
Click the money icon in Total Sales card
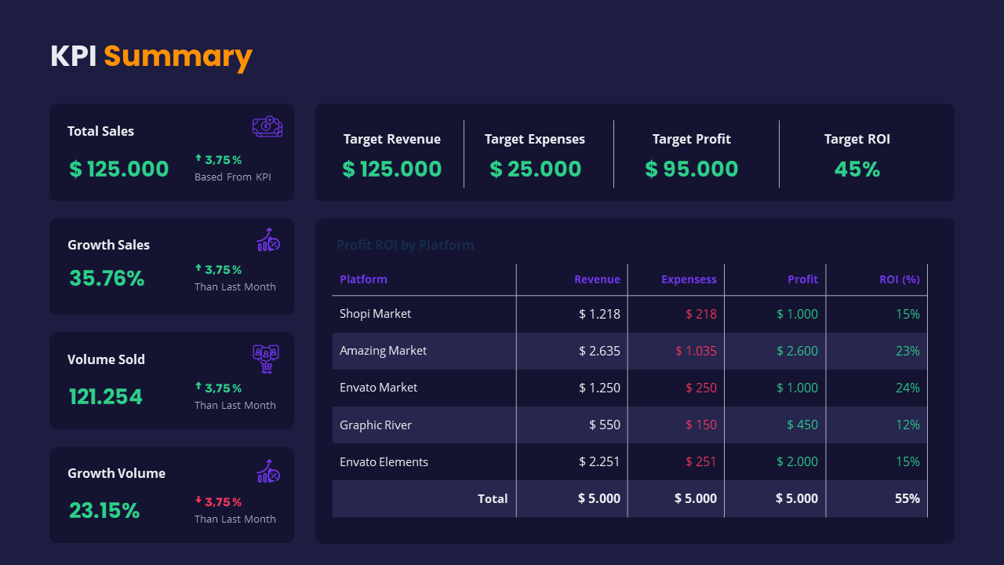pyautogui.click(x=267, y=126)
